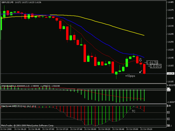This screenshot has width=175, height=131.
Task: Click the 31 Oct 08:00 time label
Action: [90, 129]
